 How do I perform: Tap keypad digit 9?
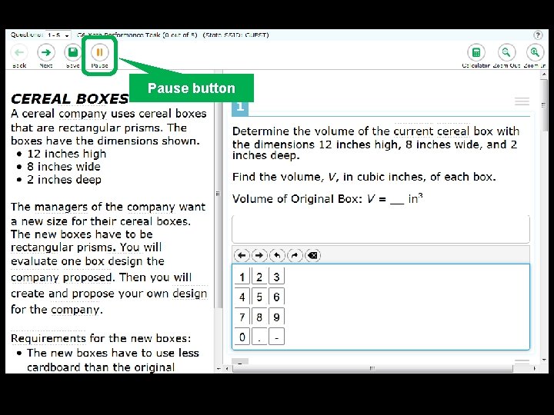click(x=277, y=317)
